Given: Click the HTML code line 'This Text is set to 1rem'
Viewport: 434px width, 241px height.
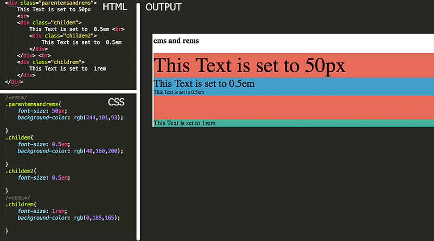Looking at the screenshot, I should (67, 69).
